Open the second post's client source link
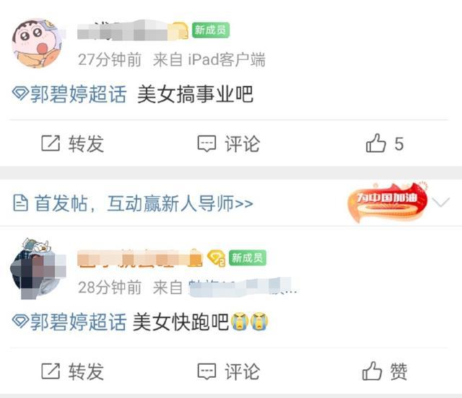462x398 pixels. point(243,287)
